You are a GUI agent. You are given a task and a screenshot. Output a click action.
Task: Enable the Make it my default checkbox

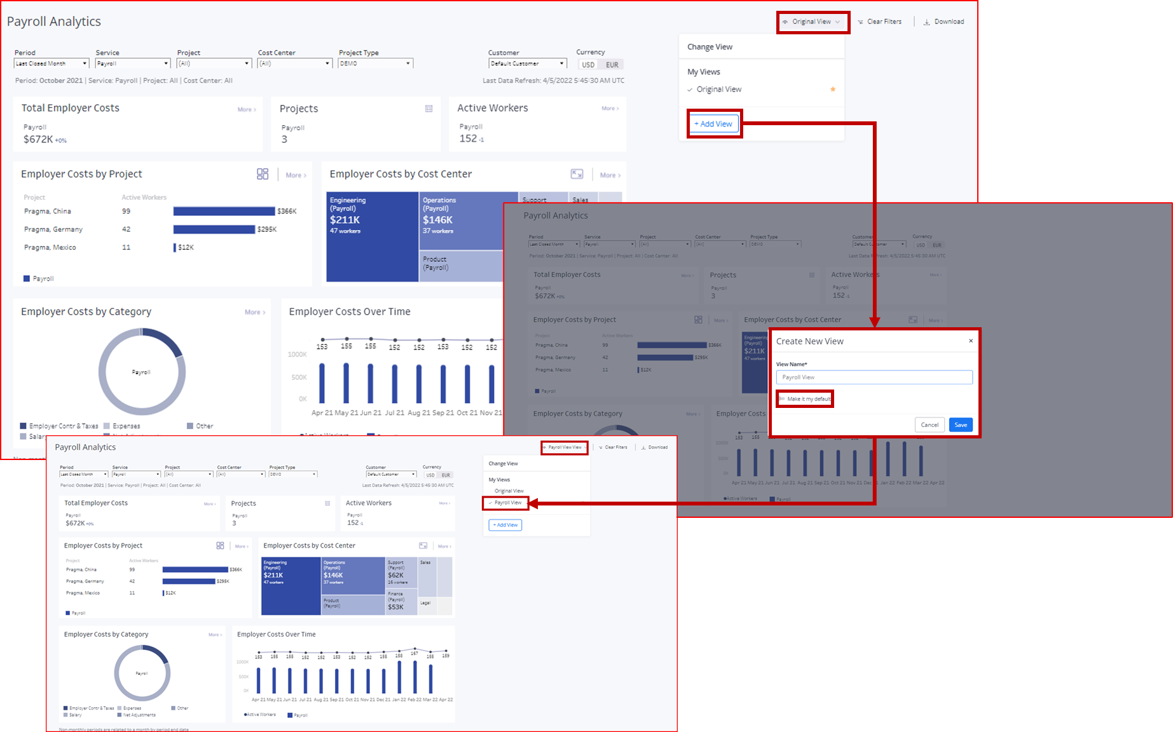tap(781, 398)
